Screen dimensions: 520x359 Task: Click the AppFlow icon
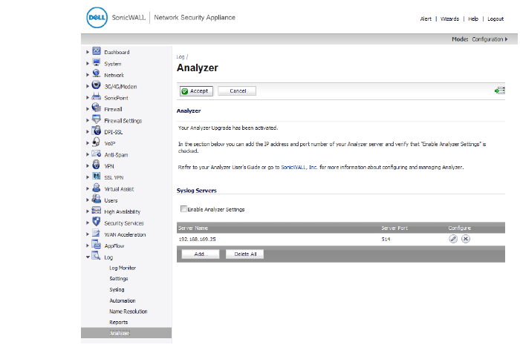[x=96, y=245]
